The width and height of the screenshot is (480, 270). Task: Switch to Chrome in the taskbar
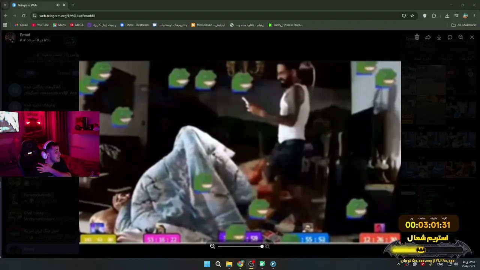pyautogui.click(x=240, y=264)
